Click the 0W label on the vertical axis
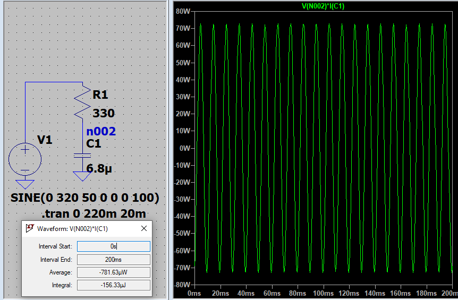458x300 pixels. [185, 148]
